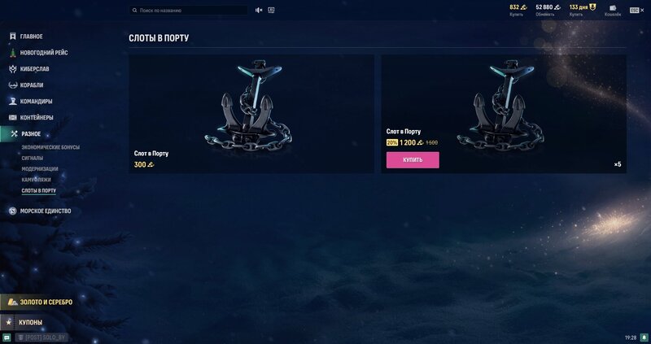Image resolution: width=651 pixels, height=344 pixels.
Task: Open the Киберслав category
Action: point(29,69)
